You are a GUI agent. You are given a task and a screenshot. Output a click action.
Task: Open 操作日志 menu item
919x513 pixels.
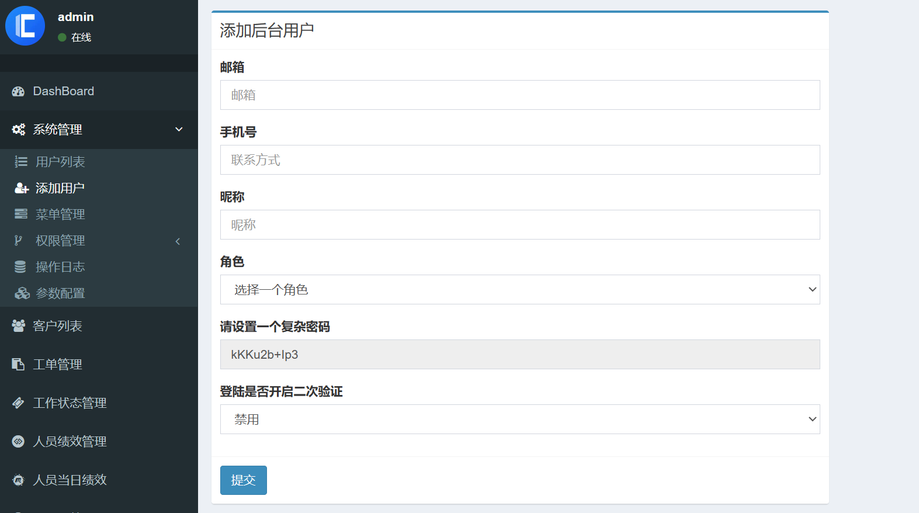[x=99, y=267]
